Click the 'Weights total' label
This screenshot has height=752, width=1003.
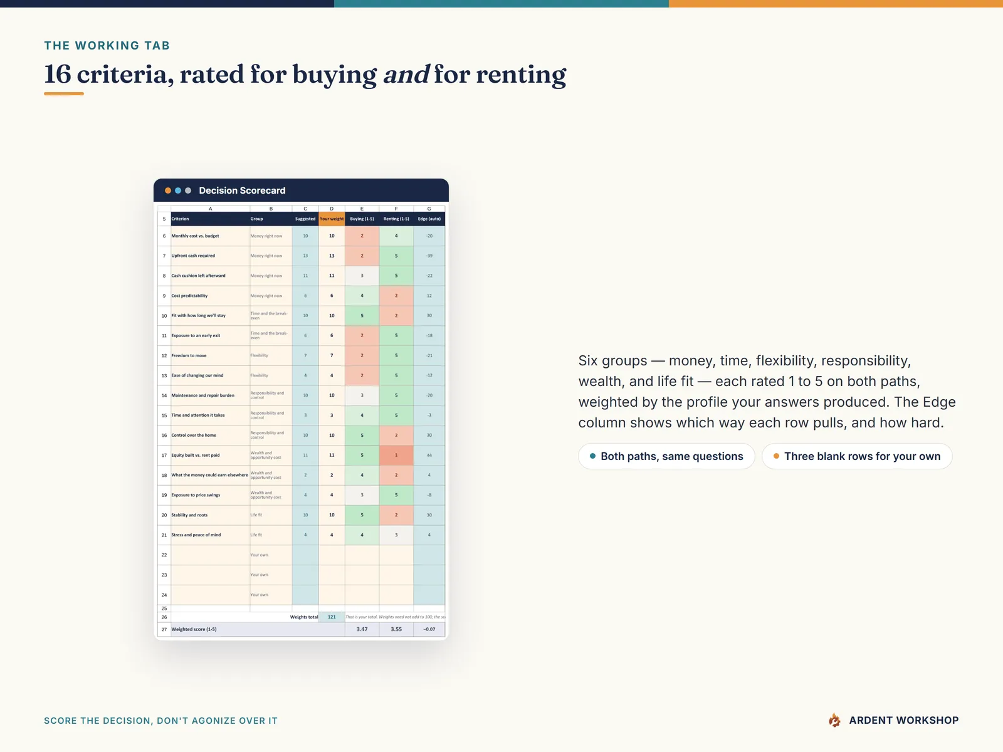(304, 617)
